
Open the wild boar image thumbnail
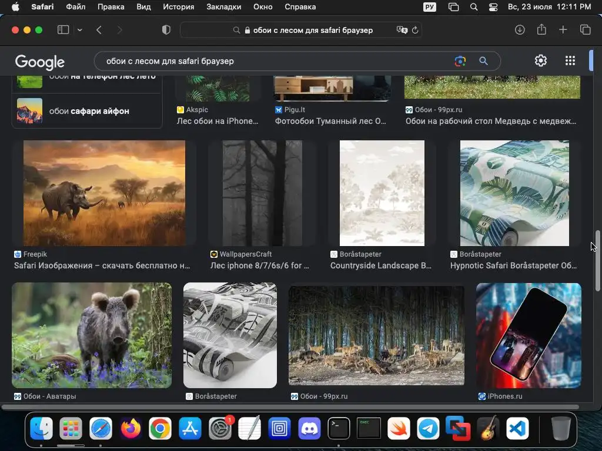coord(92,335)
